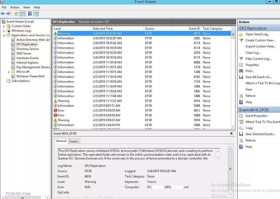Click Import Custom View... action
280x199 pixels.
pyautogui.click(x=260, y=46)
